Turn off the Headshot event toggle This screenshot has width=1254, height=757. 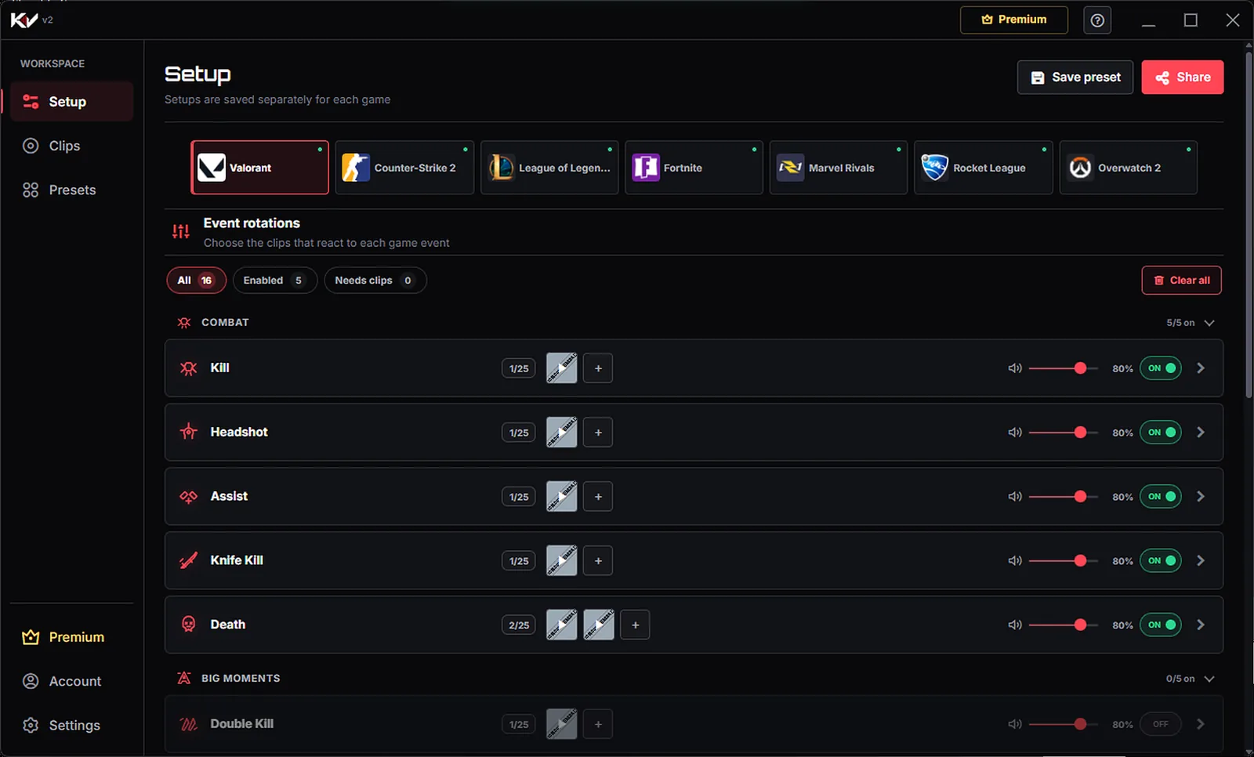[x=1161, y=433]
